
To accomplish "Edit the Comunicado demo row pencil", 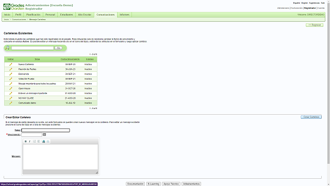I will point(10,103).
